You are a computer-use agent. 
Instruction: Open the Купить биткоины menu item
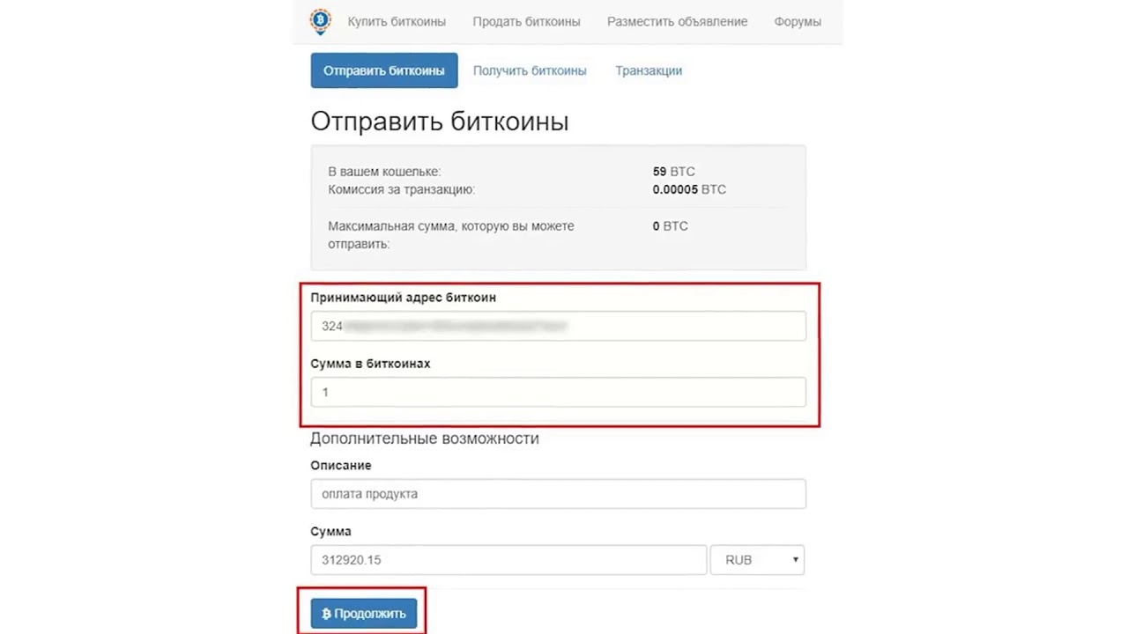(x=397, y=21)
